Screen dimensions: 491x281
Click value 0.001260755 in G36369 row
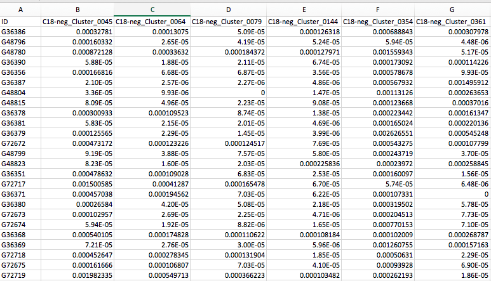[378, 245]
